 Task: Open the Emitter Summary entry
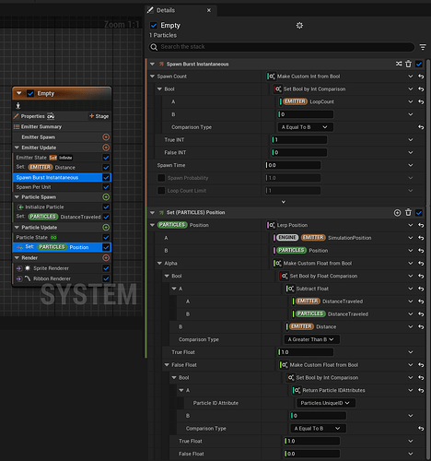coord(41,126)
